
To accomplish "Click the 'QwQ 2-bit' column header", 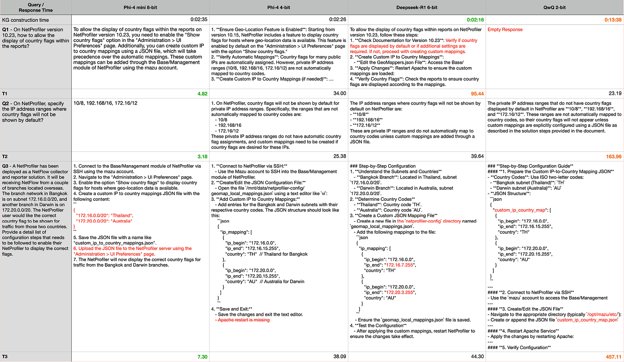I will tap(554, 8).
